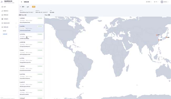This screenshot has width=171, height=99.
Task: Click the Flow 详情 map heading
Action: click(47, 15)
